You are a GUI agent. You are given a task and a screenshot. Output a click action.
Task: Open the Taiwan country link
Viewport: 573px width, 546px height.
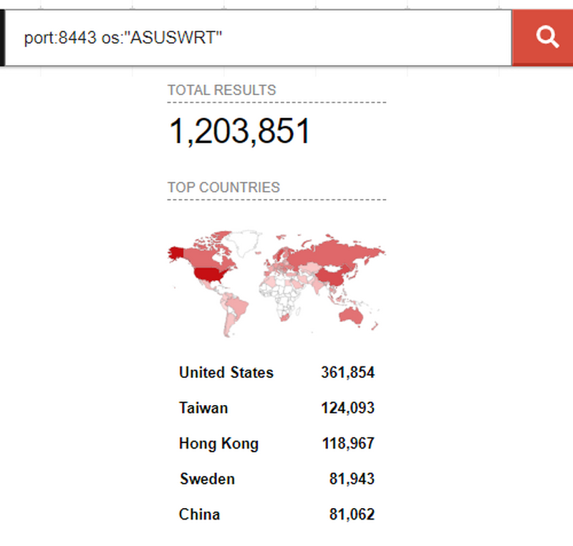pyautogui.click(x=203, y=409)
